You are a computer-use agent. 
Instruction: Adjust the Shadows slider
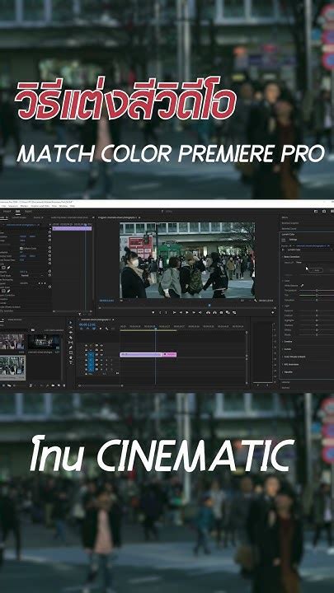click(x=317, y=325)
